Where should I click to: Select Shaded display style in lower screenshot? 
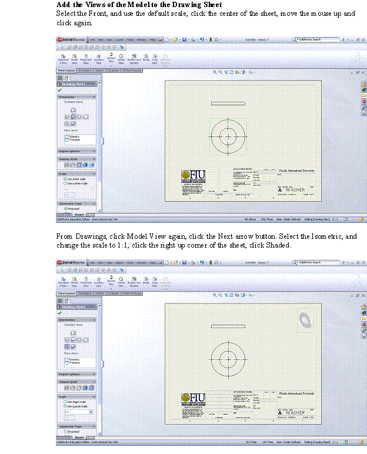click(x=92, y=388)
